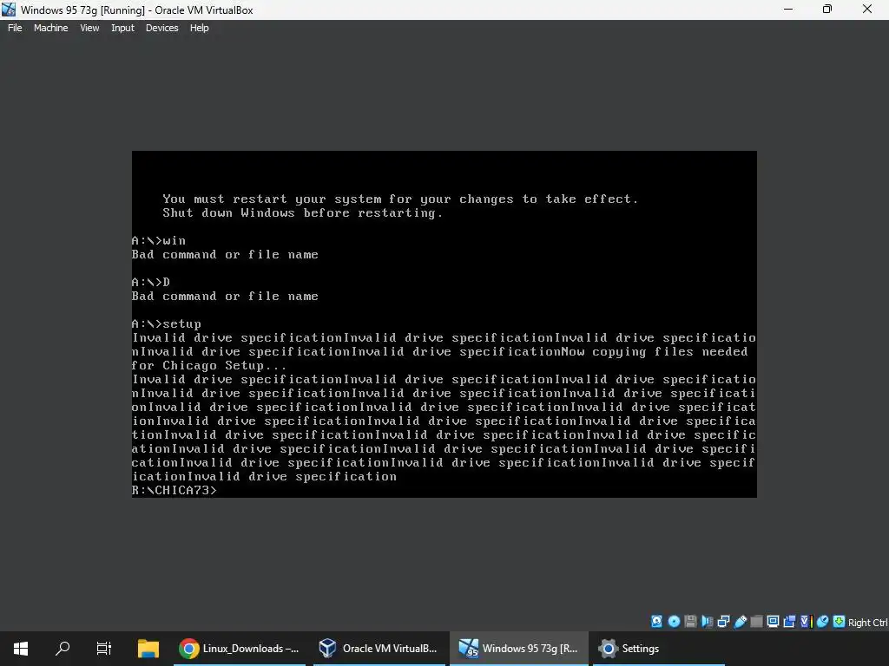Screen dimensions: 889x666
Task: Open File Explorer from the taskbar
Action: point(148,649)
